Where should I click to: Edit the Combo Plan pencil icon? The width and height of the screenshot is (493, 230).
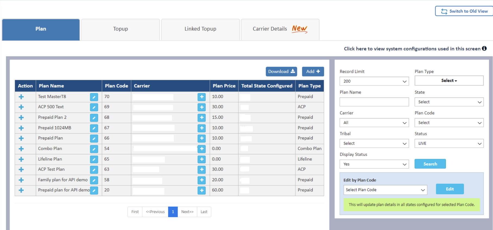pyautogui.click(x=94, y=149)
